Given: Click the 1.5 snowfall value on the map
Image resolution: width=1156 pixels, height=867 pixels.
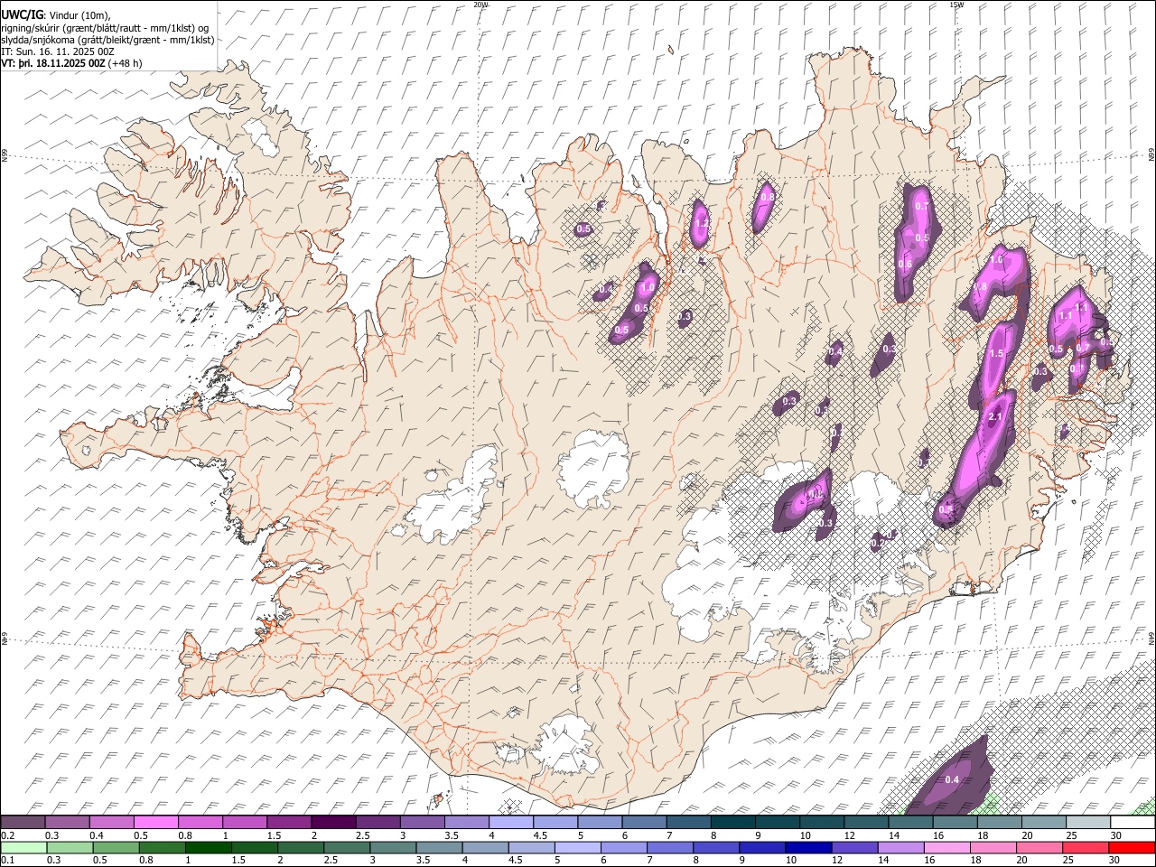Looking at the screenshot, I should point(996,354).
